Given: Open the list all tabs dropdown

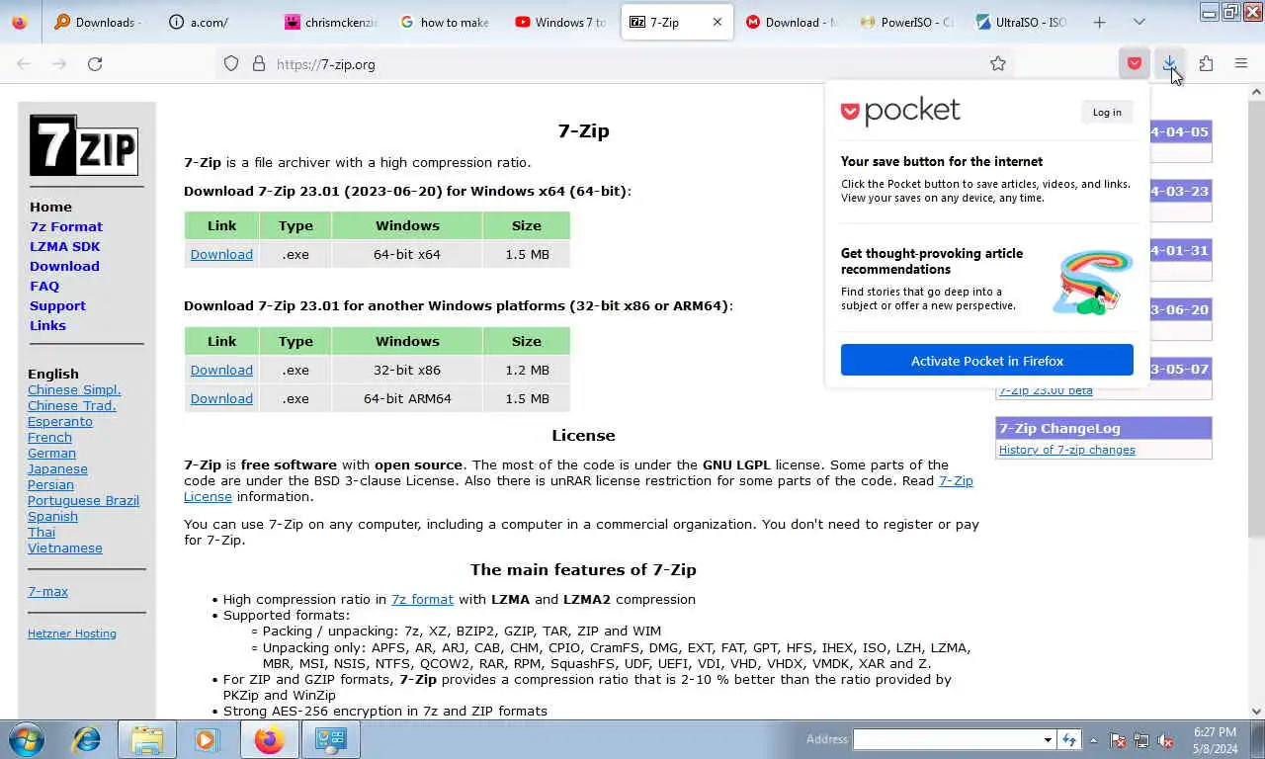Looking at the screenshot, I should click(x=1138, y=22).
